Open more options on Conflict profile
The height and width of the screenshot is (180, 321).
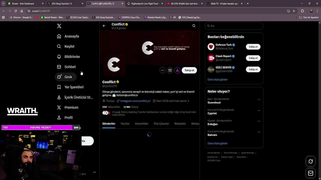click(x=163, y=70)
